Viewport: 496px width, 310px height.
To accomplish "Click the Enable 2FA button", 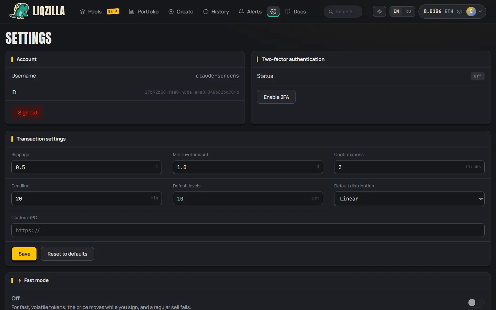I will pos(276,97).
